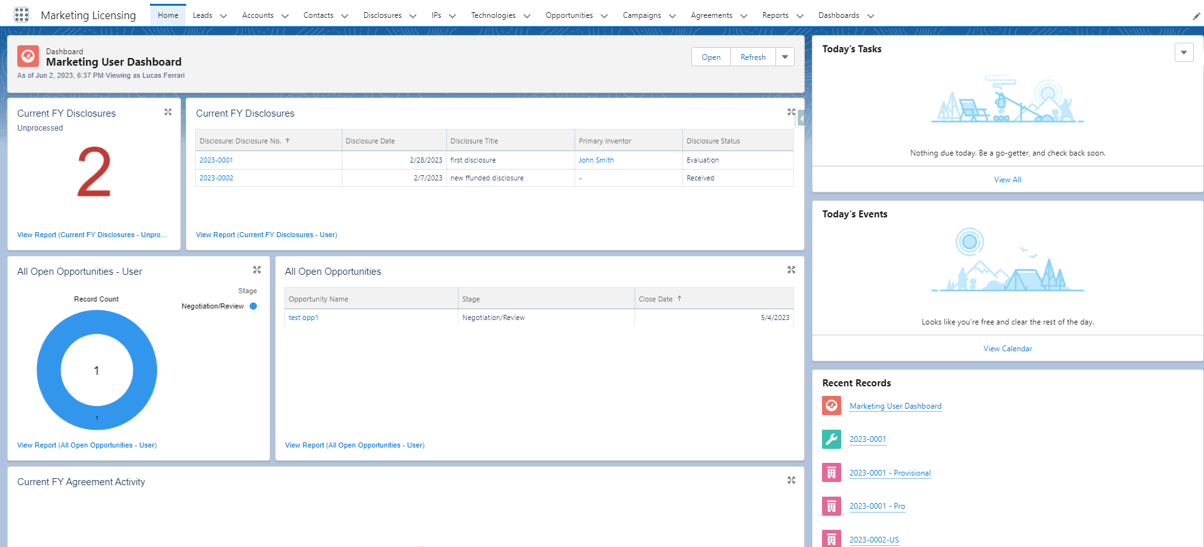The height and width of the screenshot is (547, 1204).
Task: Open disclosure 2023-0002 in the table
Action: point(216,178)
